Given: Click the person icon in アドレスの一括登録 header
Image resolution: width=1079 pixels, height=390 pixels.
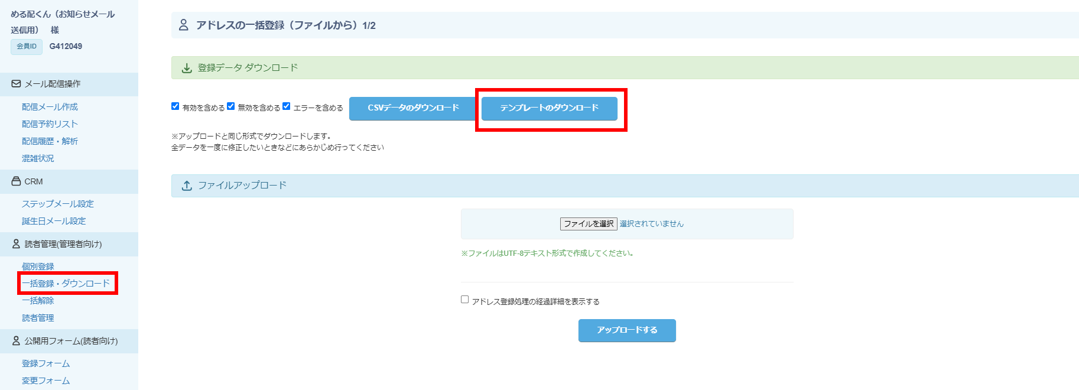Looking at the screenshot, I should (x=183, y=25).
